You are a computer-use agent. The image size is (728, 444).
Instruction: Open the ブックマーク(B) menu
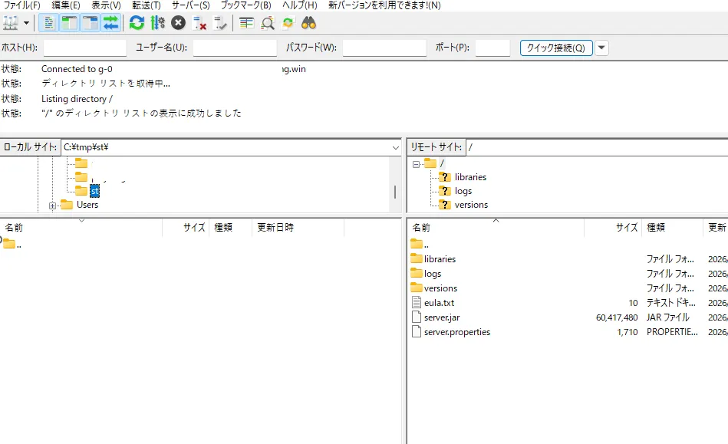[245, 5]
